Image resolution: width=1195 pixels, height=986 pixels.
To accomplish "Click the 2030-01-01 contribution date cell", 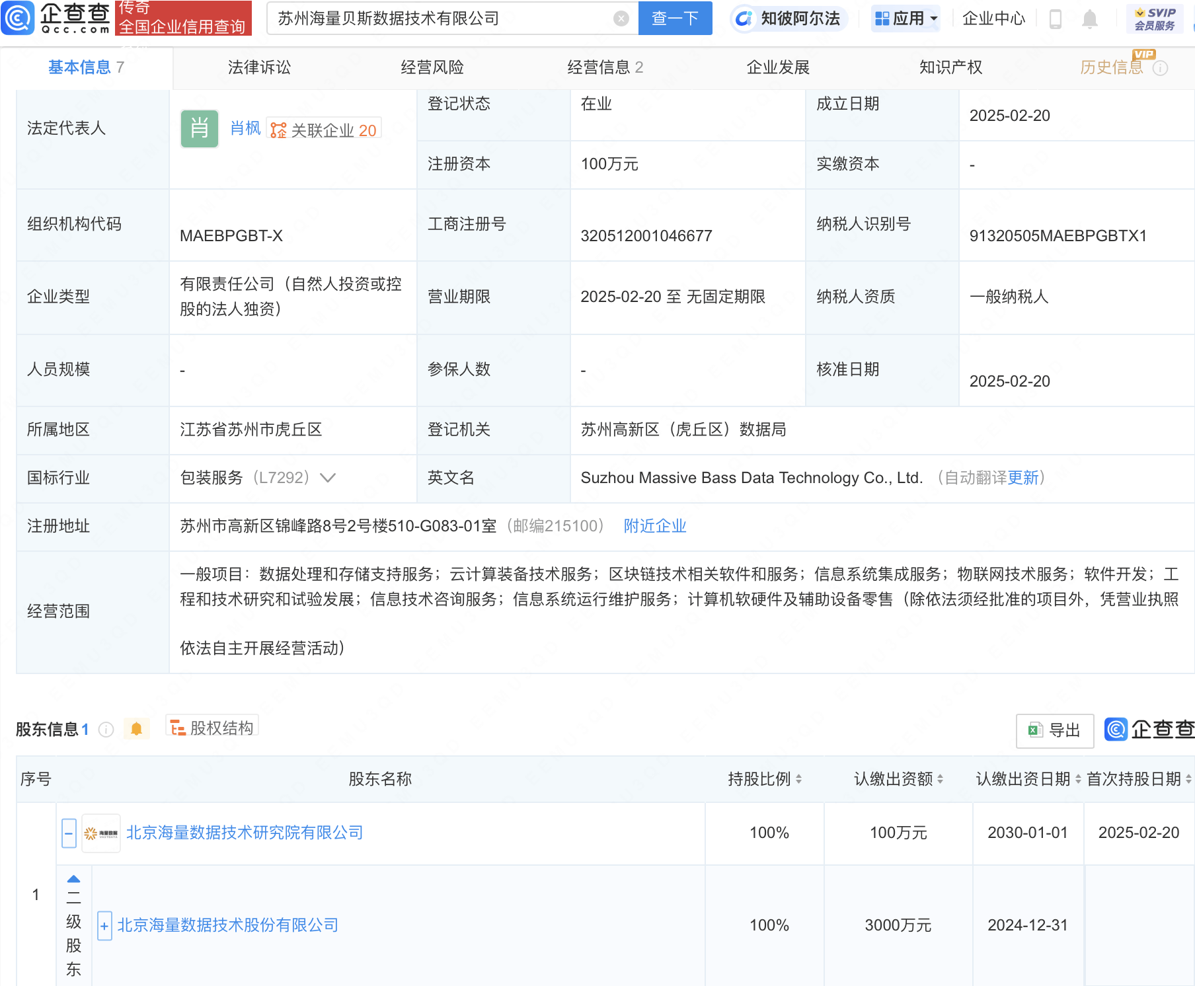I will (x=1028, y=833).
